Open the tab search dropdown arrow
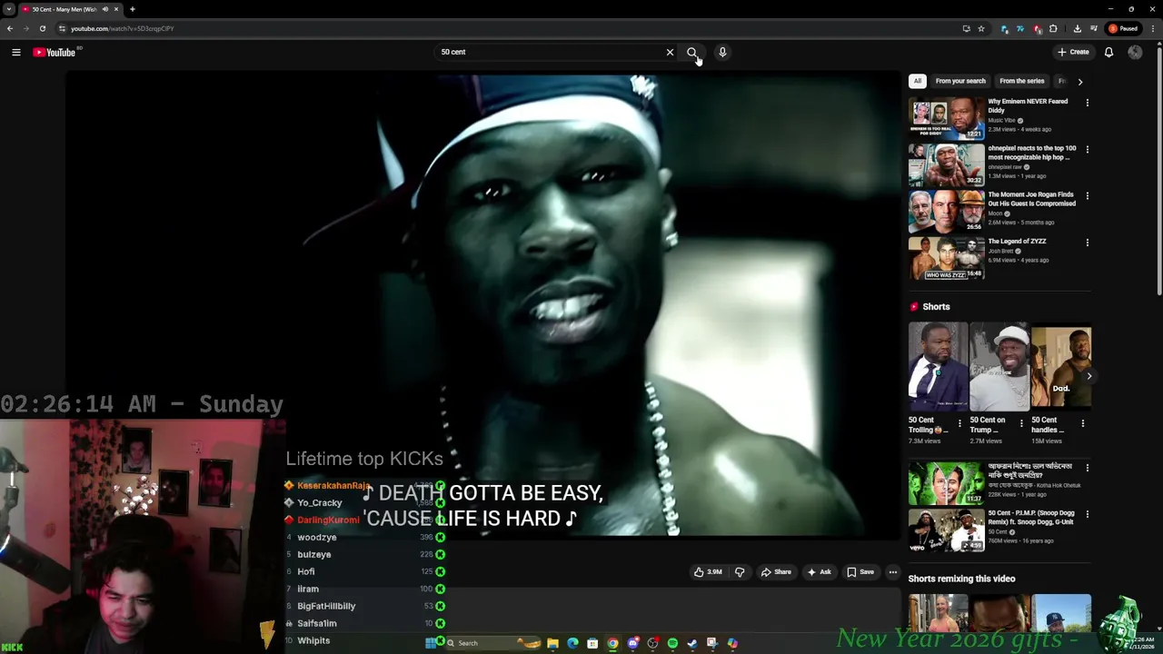1163x654 pixels. point(8,9)
